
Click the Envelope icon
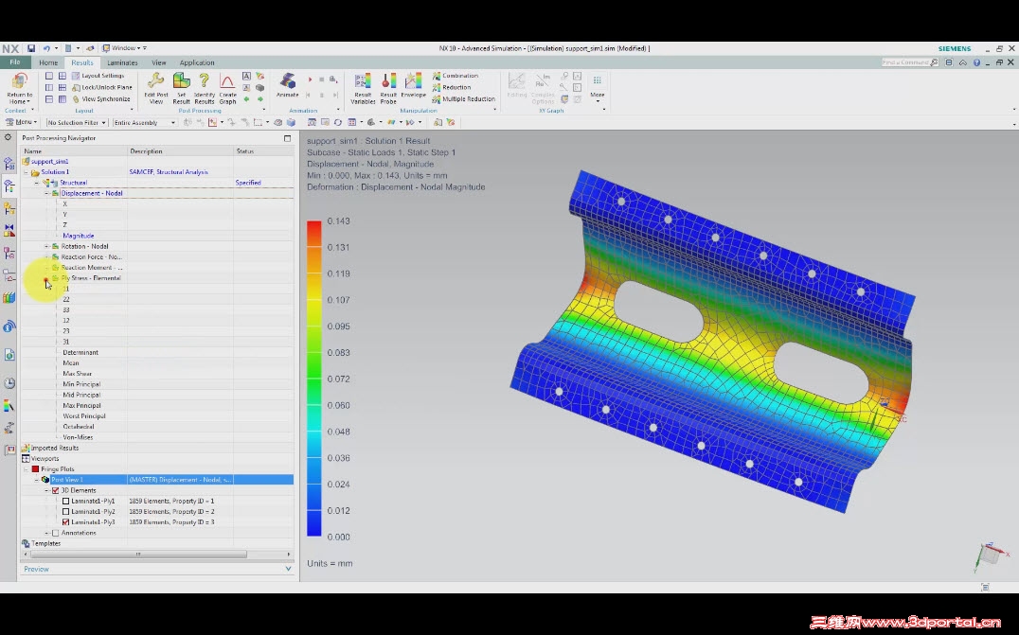coord(413,85)
